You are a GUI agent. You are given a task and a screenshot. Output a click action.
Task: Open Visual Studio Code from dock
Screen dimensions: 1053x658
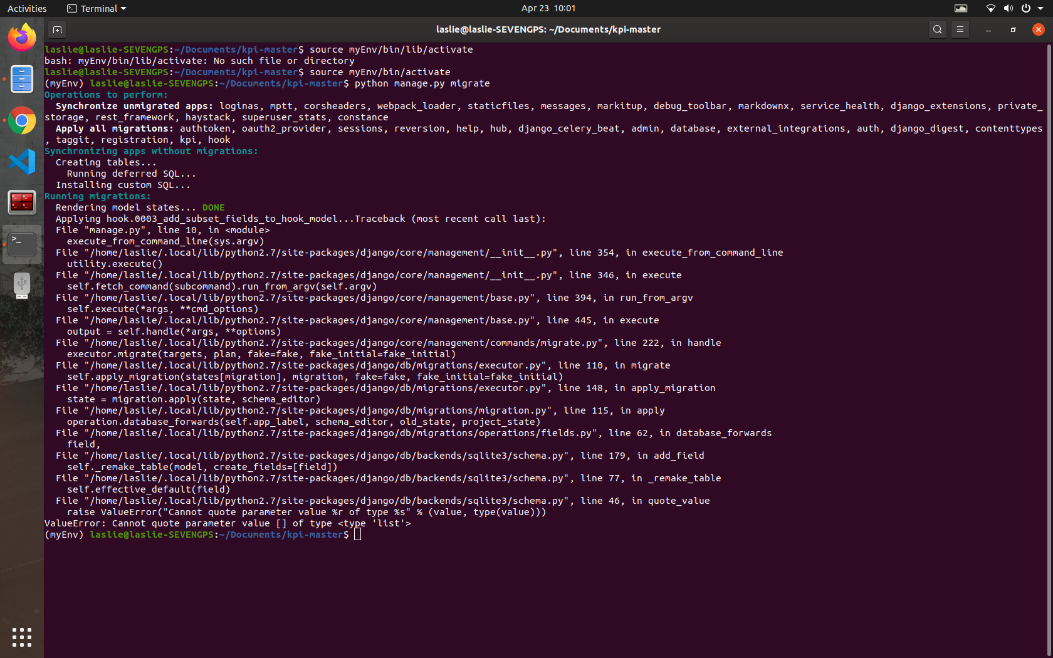pos(22,162)
